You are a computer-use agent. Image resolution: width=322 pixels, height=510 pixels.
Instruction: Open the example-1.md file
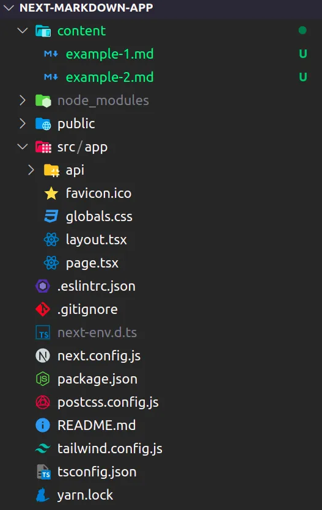[x=109, y=54]
